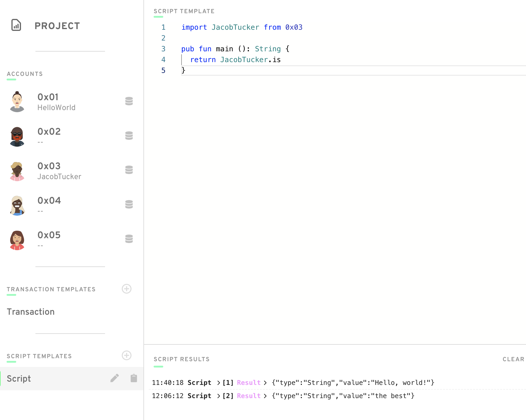Image resolution: width=526 pixels, height=420 pixels.
Task: Click the TRANSACTION TEMPLATES heading
Action: 51,289
